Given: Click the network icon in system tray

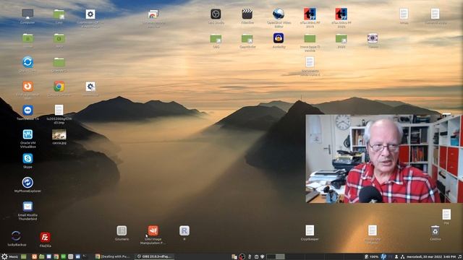Looking at the screenshot, I should 402,257.
